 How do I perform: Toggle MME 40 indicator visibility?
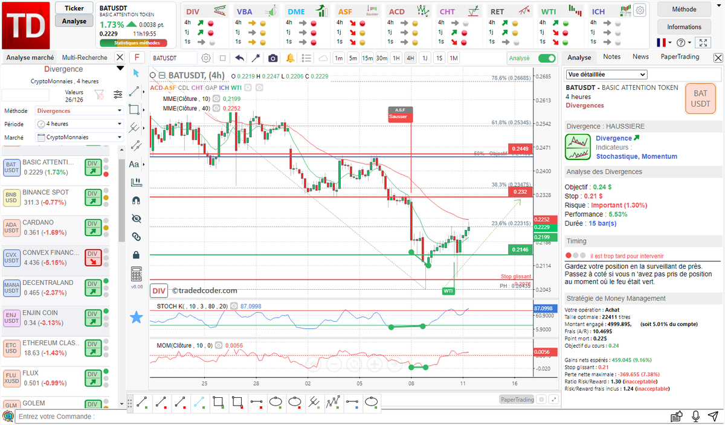click(216, 109)
